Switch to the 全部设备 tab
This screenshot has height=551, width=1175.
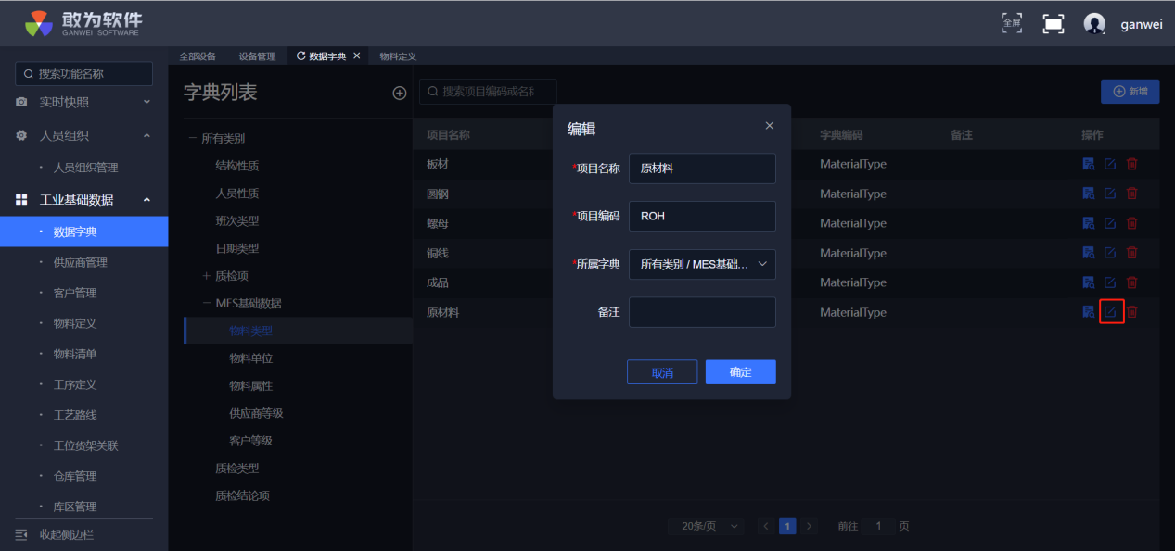[198, 56]
